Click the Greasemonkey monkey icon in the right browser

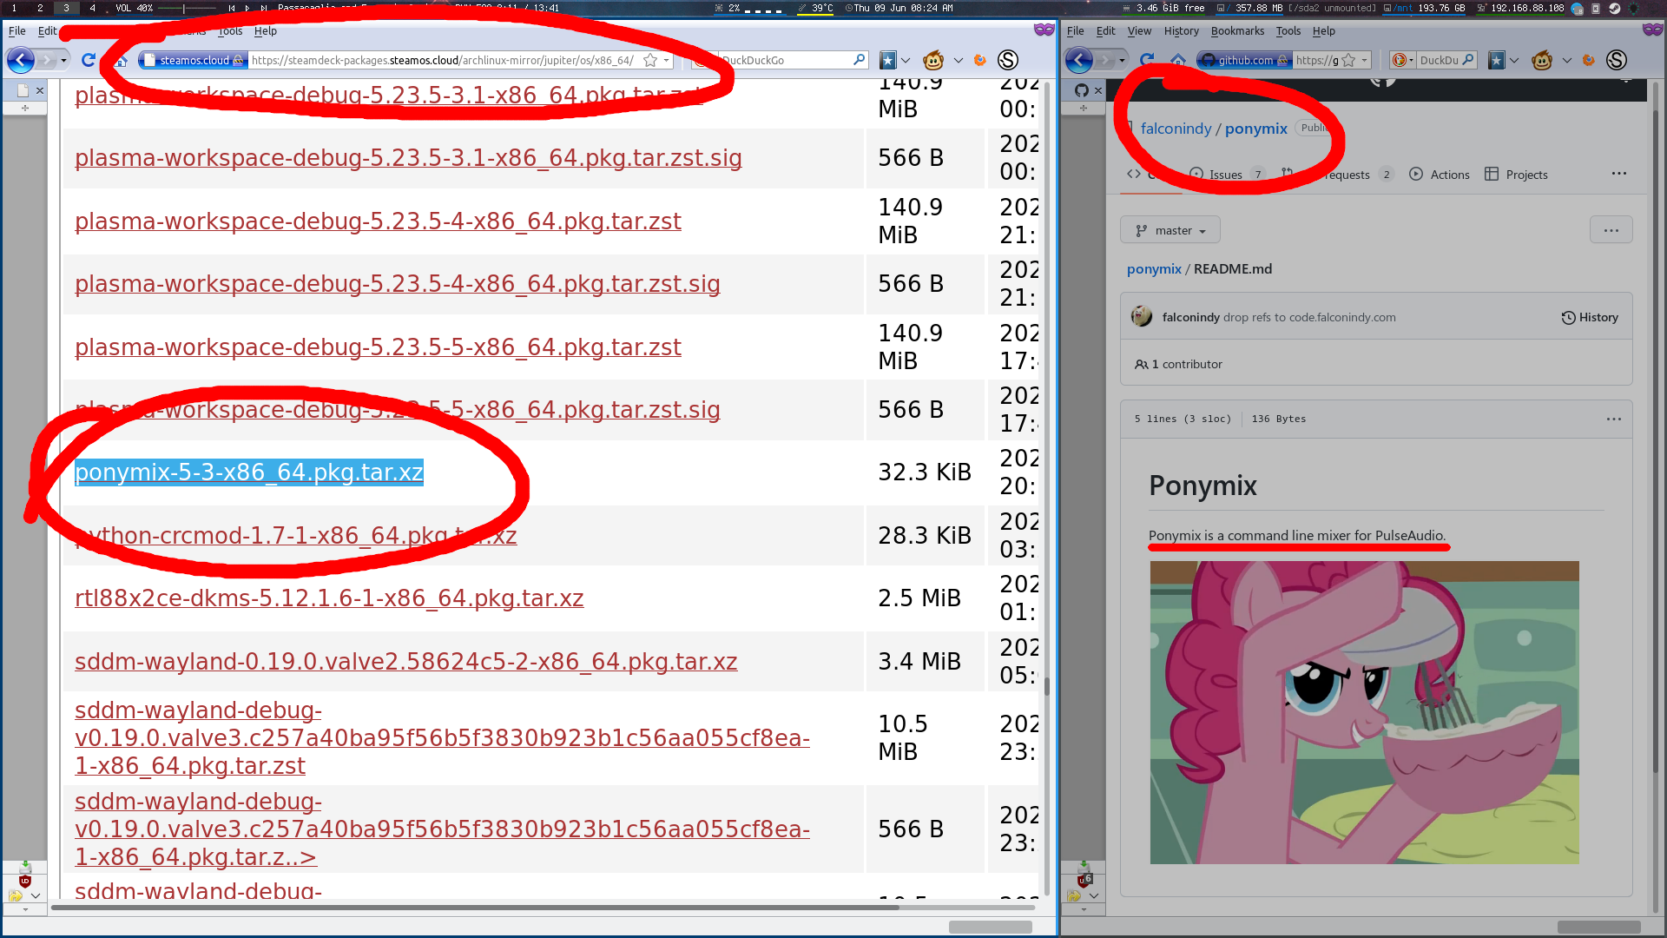tap(1542, 60)
